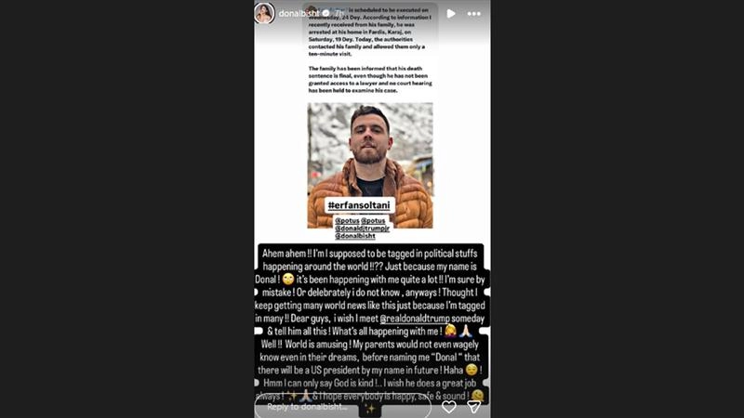Click the Reply to donalbisht field
This screenshot has width=744, height=418.
[343, 407]
